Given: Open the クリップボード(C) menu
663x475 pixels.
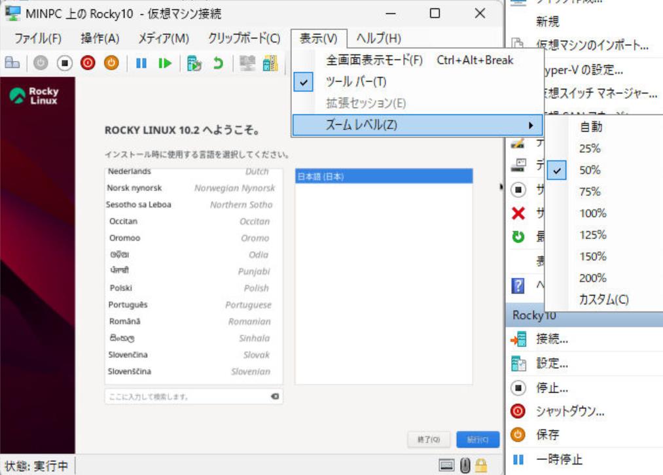Looking at the screenshot, I should (244, 39).
